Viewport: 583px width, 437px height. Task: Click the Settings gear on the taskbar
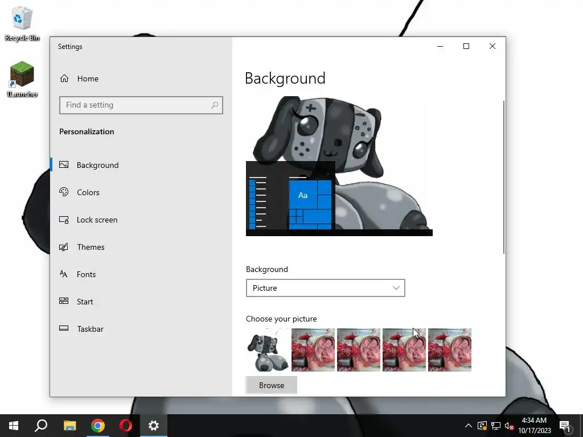tap(154, 426)
